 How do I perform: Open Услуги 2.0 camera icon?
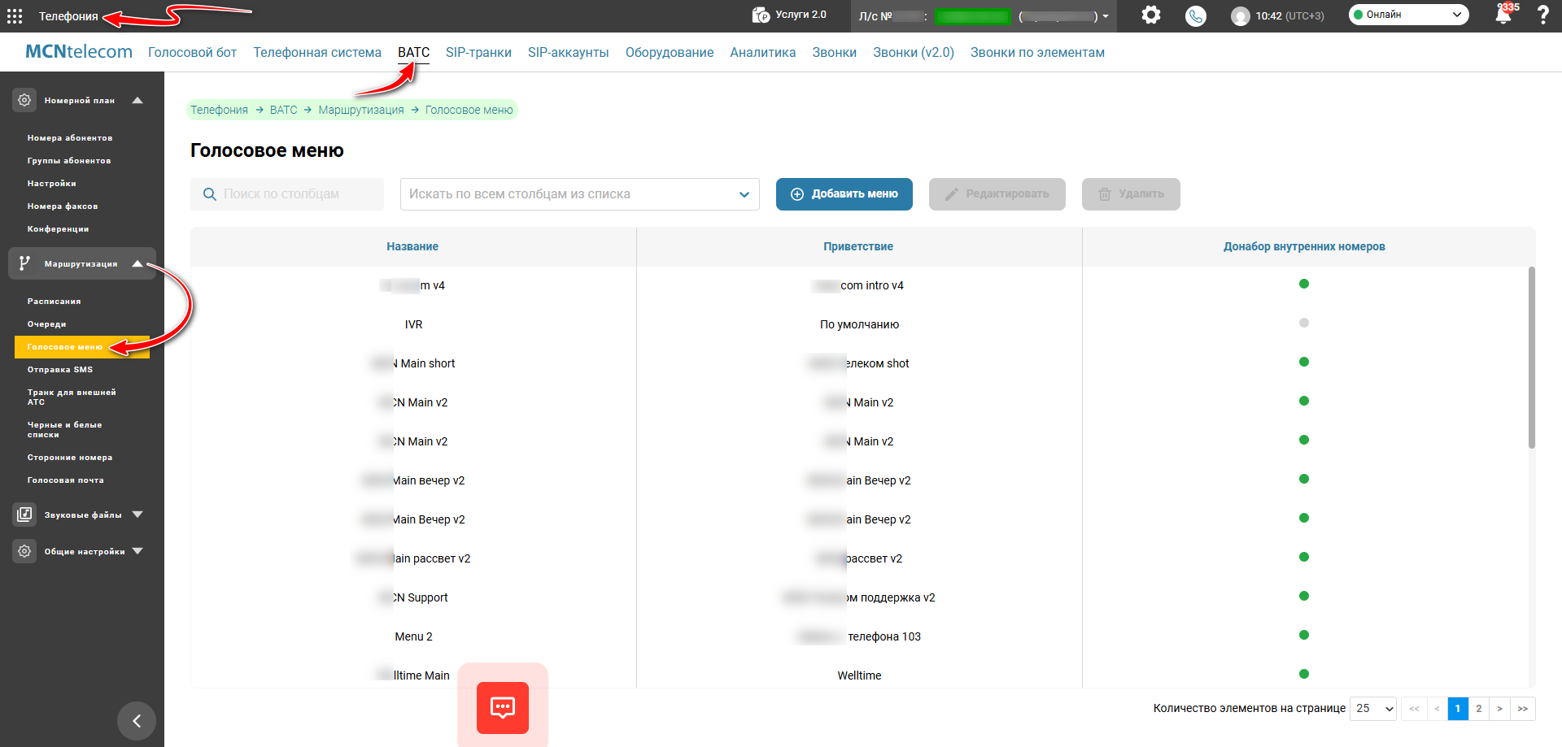tap(761, 15)
